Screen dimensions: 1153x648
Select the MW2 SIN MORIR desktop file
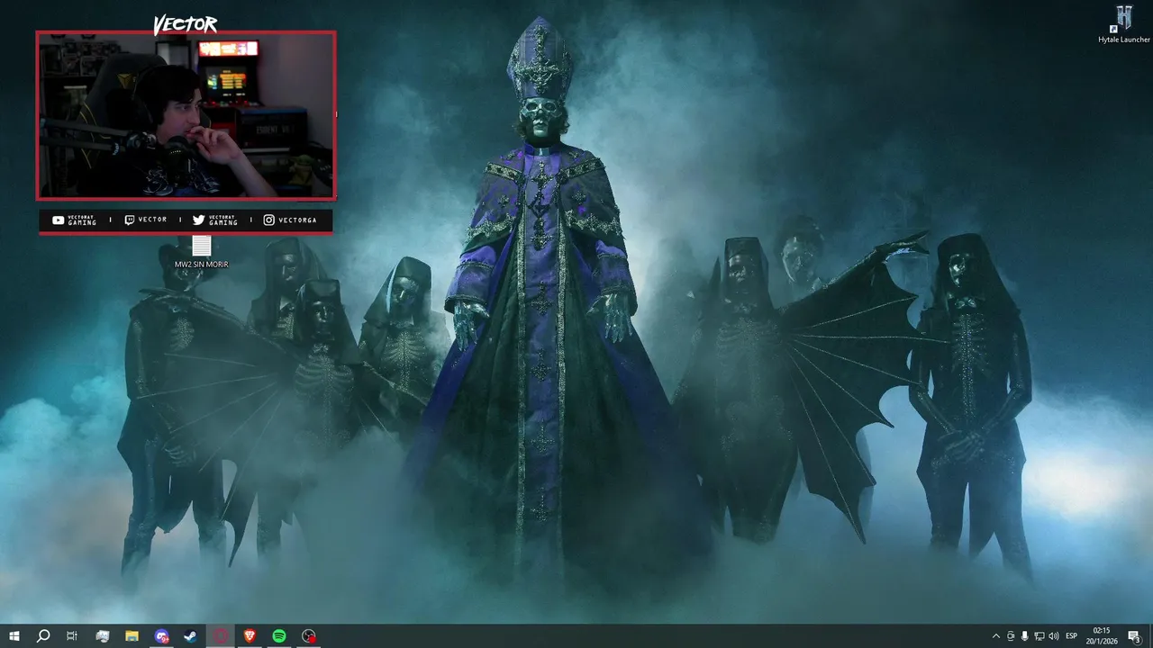click(x=201, y=252)
